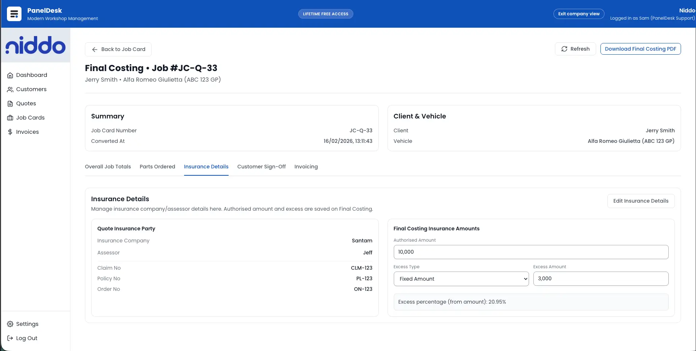Screen dimensions: 696x351
Task: Click the Log Out icon
Action: [10, 338]
